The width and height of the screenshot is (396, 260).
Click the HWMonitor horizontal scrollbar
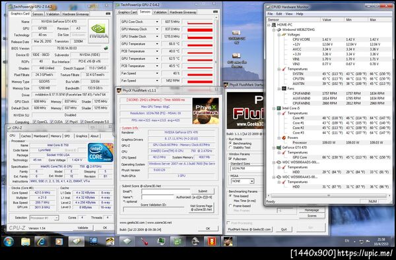click(x=328, y=195)
